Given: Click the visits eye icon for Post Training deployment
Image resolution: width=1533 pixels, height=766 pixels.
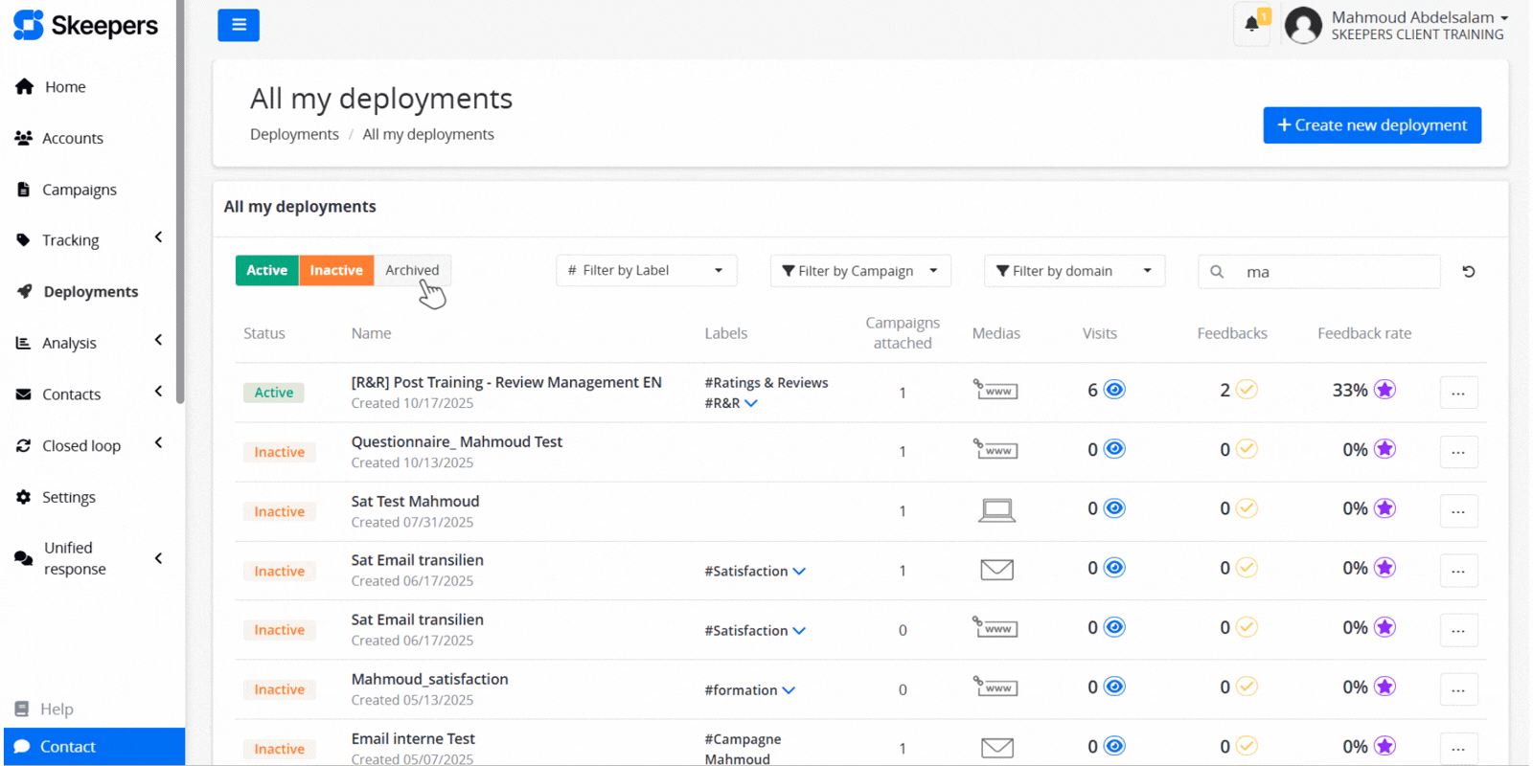Looking at the screenshot, I should coord(1114,390).
